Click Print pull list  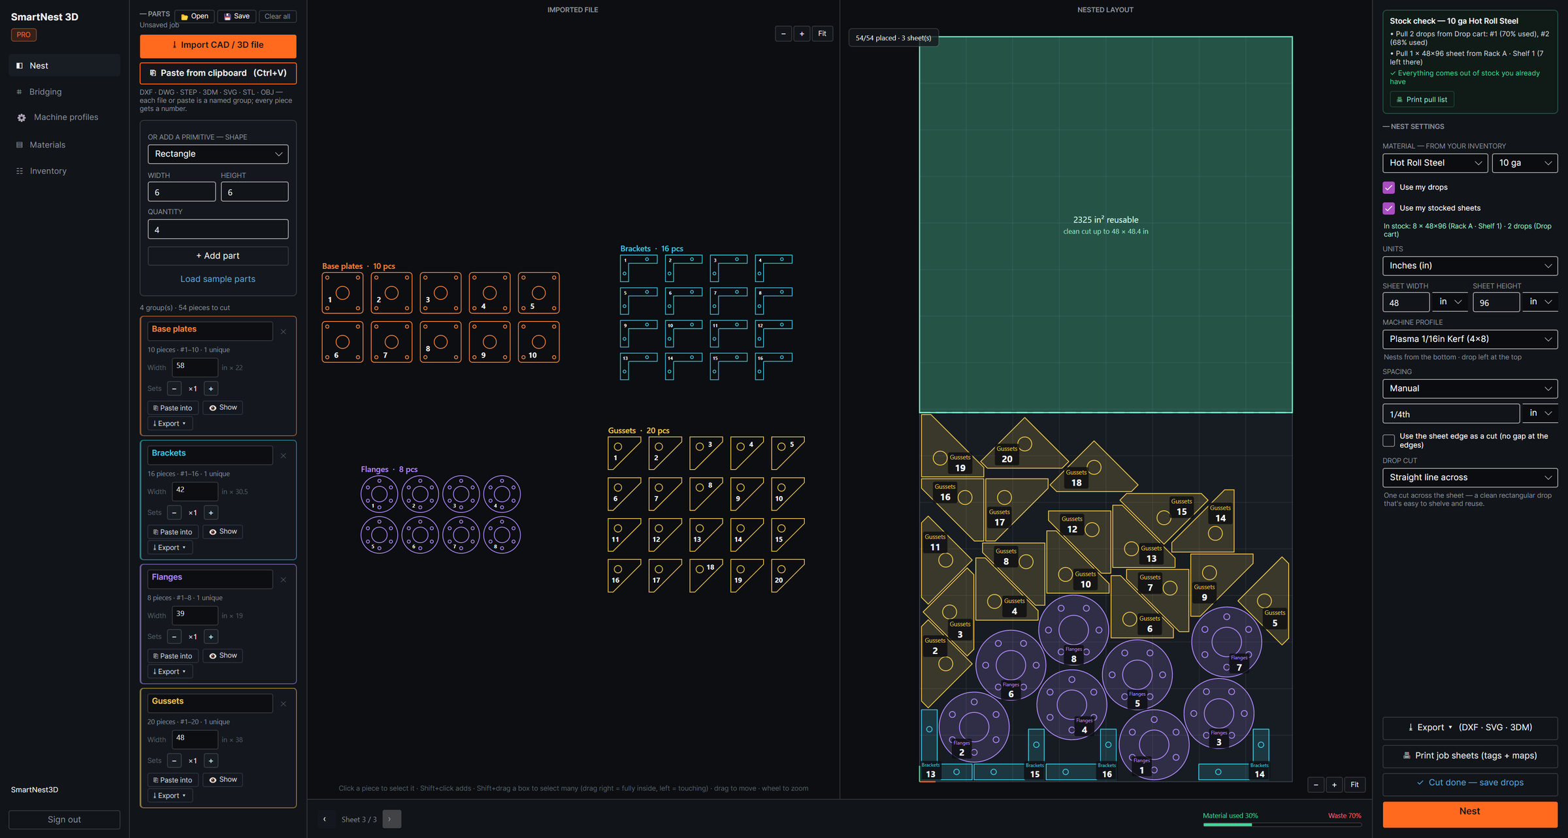click(1422, 100)
